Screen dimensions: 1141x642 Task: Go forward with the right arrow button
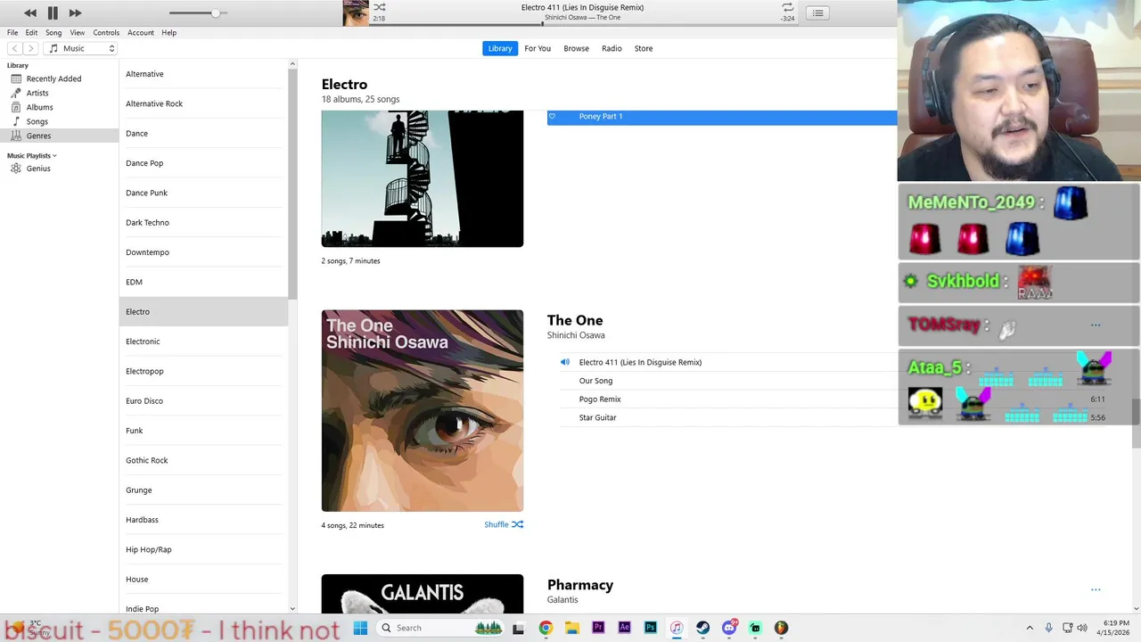coord(30,48)
